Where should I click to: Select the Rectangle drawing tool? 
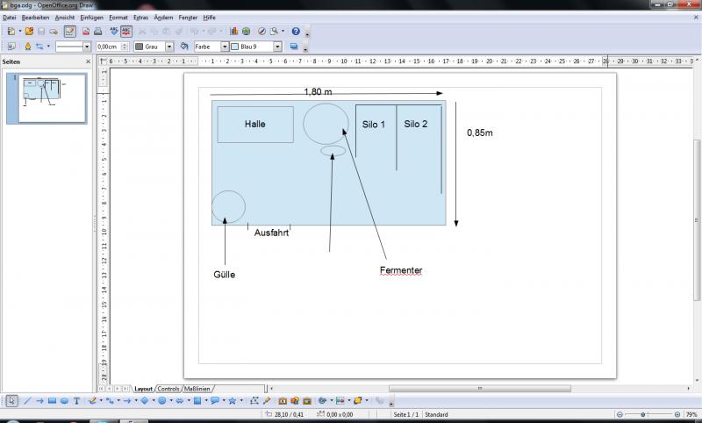point(52,401)
